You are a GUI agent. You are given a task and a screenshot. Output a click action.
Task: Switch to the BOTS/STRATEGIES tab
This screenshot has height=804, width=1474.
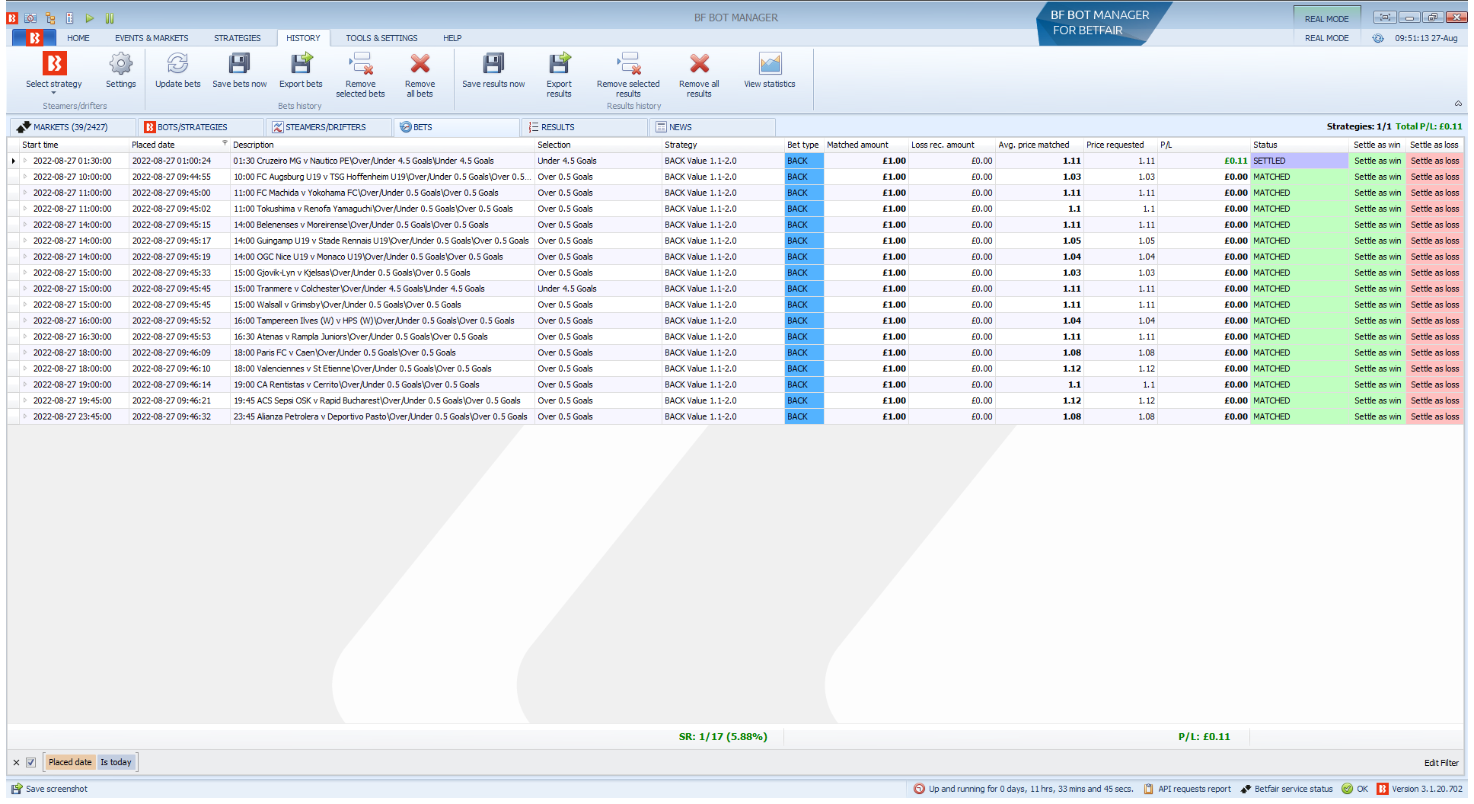click(x=203, y=127)
